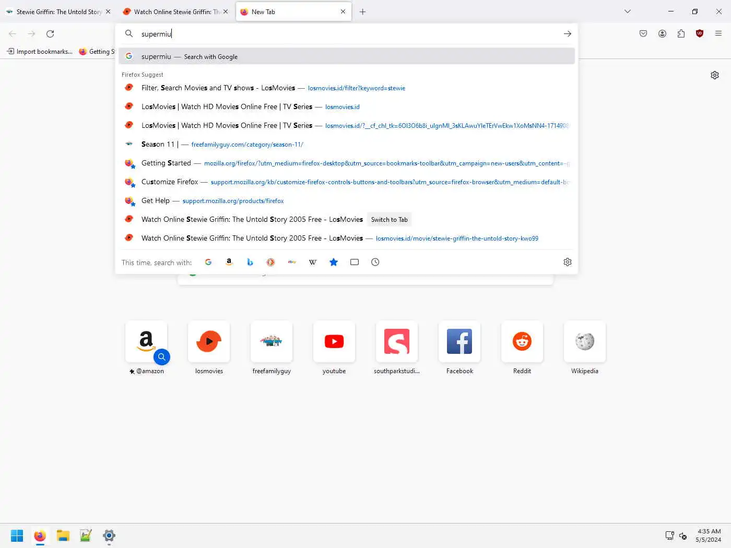Click the volume muted tray icon

pyautogui.click(x=683, y=535)
